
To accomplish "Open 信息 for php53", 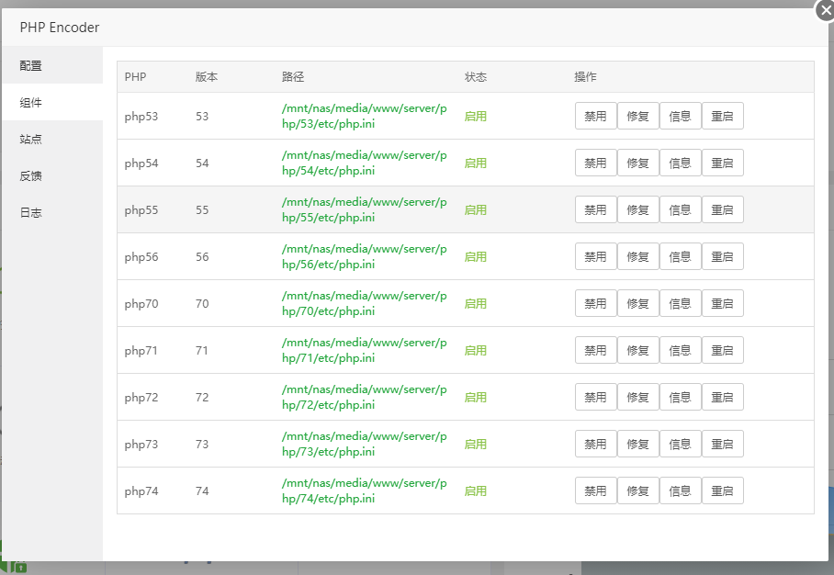I will point(680,116).
